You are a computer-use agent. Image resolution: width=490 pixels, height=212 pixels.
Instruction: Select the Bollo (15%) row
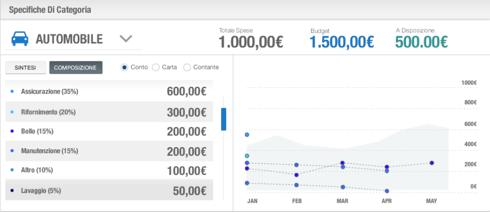click(109, 131)
